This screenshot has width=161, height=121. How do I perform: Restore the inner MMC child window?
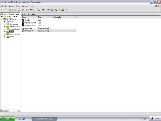click(x=156, y=6)
